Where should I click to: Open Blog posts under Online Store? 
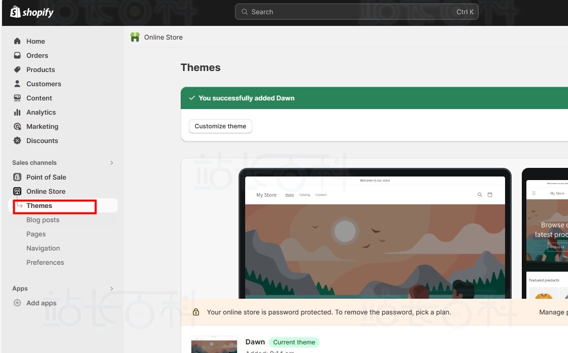pos(43,220)
